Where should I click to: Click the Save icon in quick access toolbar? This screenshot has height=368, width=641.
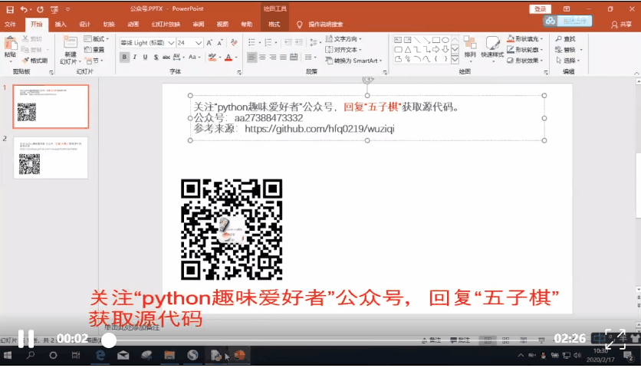click(x=10, y=9)
